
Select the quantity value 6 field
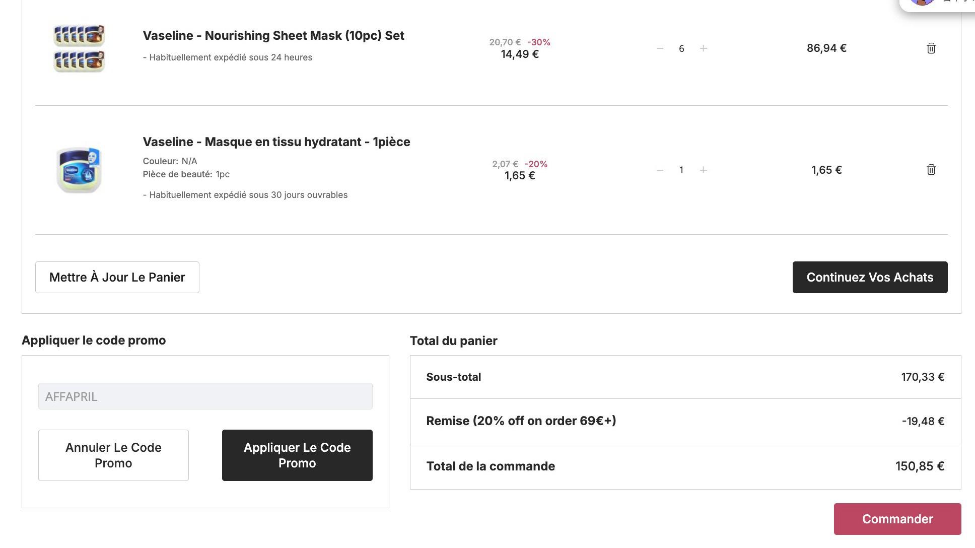click(681, 48)
